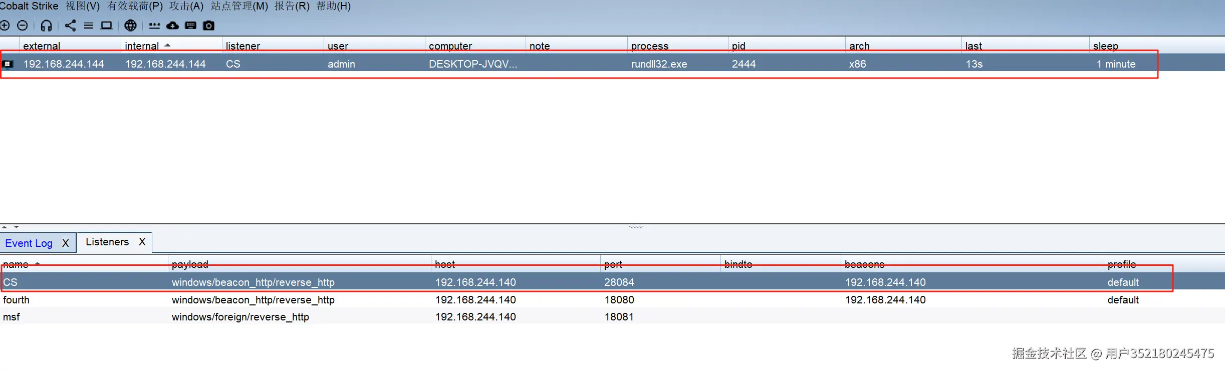Click the credentials dots icon in toolbar

(154, 26)
